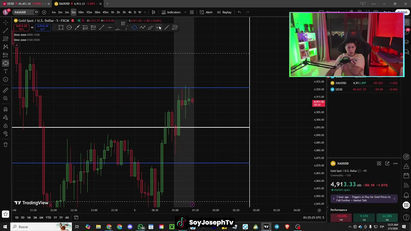Screen dimensions: 411x231
Task: Toggle the green market status dot
Action: click(x=79, y=21)
